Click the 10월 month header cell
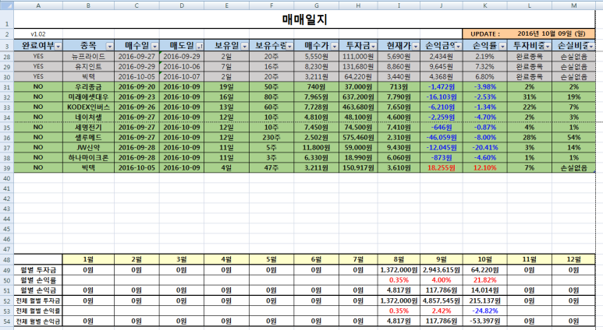This screenshot has height=330, width=603. (x=484, y=259)
